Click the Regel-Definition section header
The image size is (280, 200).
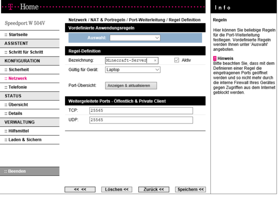point(135,51)
